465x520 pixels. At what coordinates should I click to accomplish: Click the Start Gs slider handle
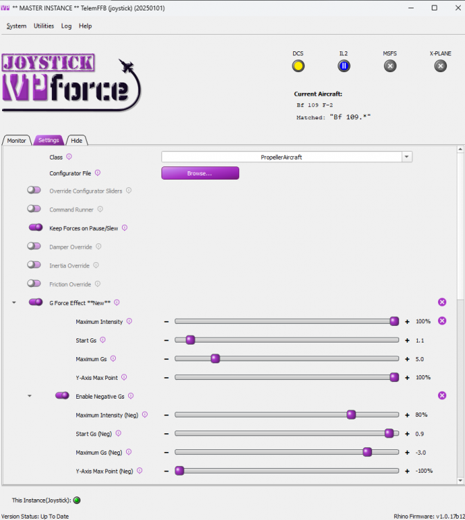191,340
